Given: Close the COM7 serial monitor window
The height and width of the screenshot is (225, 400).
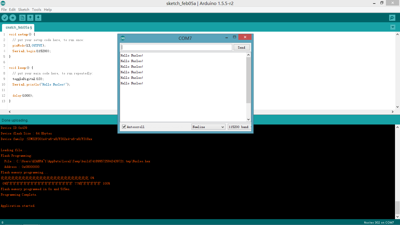Looking at the screenshot, I should pyautogui.click(x=245, y=37).
